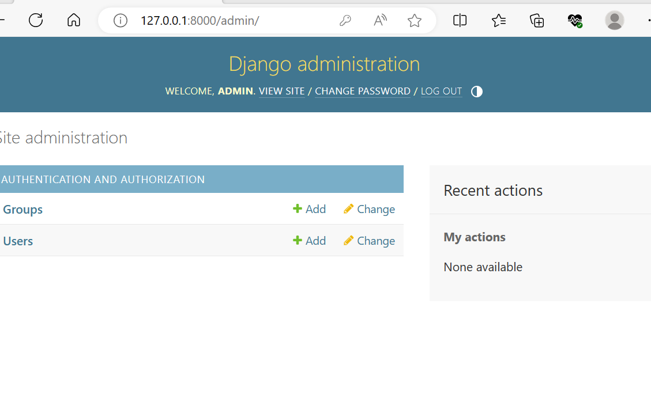Image resolution: width=651 pixels, height=410 pixels.
Task: Open the Favorites list
Action: tap(499, 21)
